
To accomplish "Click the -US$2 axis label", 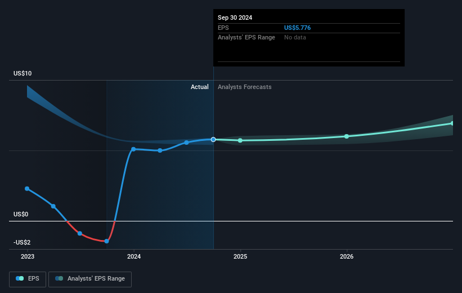I will click(22, 242).
